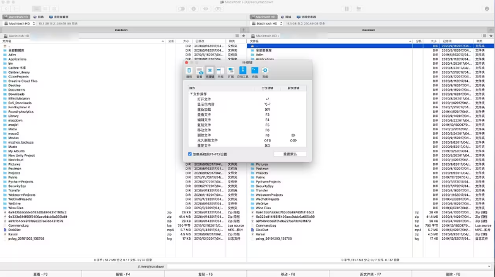Viewport: 495px width, 277px height.
Task: Collapse the 文件操作 group in hotkeys list
Action: [191, 94]
